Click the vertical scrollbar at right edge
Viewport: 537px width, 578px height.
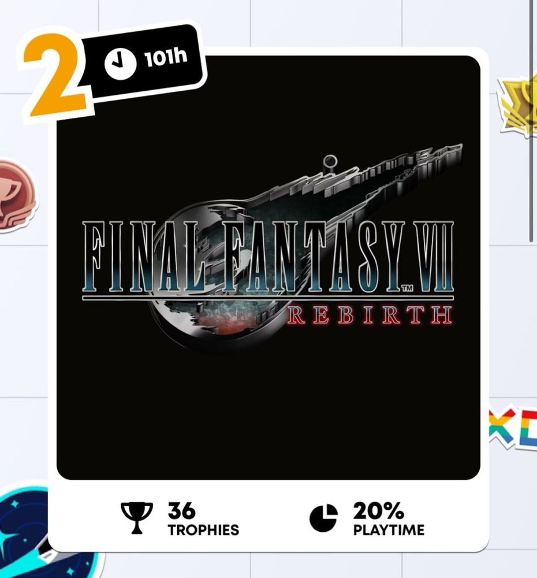click(x=531, y=121)
